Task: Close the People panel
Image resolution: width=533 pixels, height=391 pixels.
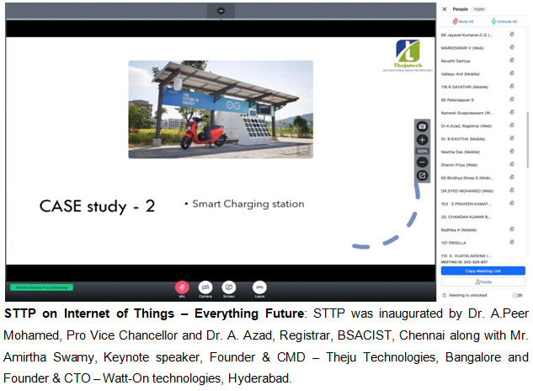Action: pos(445,8)
